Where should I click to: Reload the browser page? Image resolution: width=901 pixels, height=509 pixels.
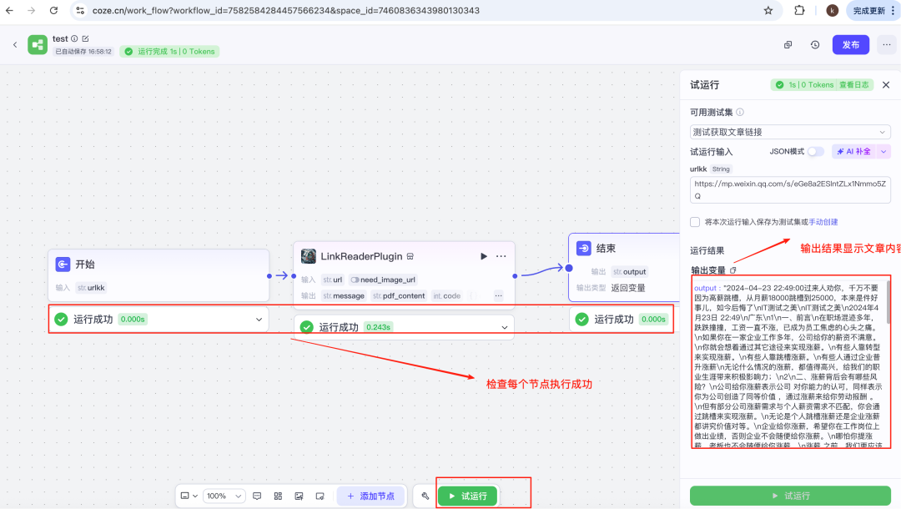click(53, 10)
